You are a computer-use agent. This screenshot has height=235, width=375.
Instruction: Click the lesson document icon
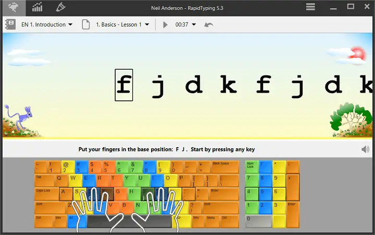click(x=85, y=24)
